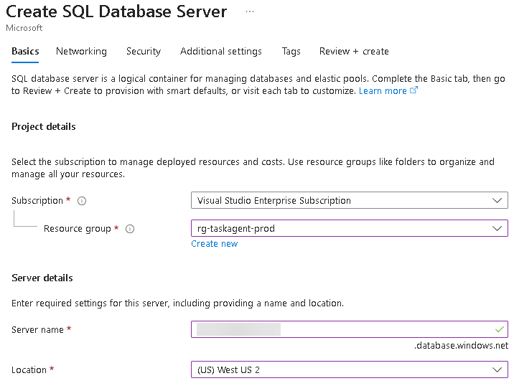The height and width of the screenshot is (391, 514).
Task: Click the green checkmark in Server name field
Action: click(499, 329)
